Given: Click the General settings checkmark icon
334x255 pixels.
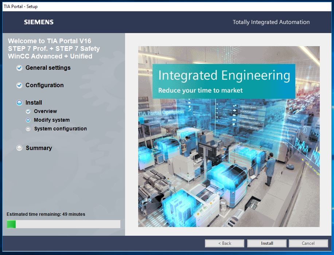Looking at the screenshot, I should 19,68.
